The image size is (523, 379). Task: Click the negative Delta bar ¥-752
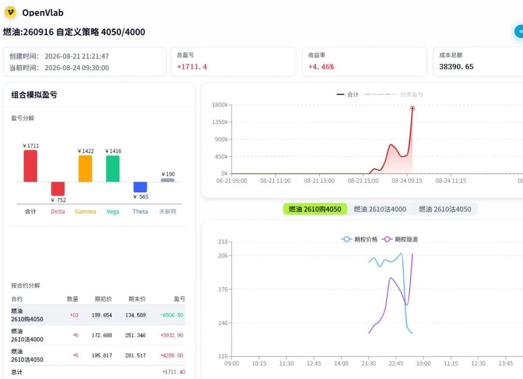(58, 189)
